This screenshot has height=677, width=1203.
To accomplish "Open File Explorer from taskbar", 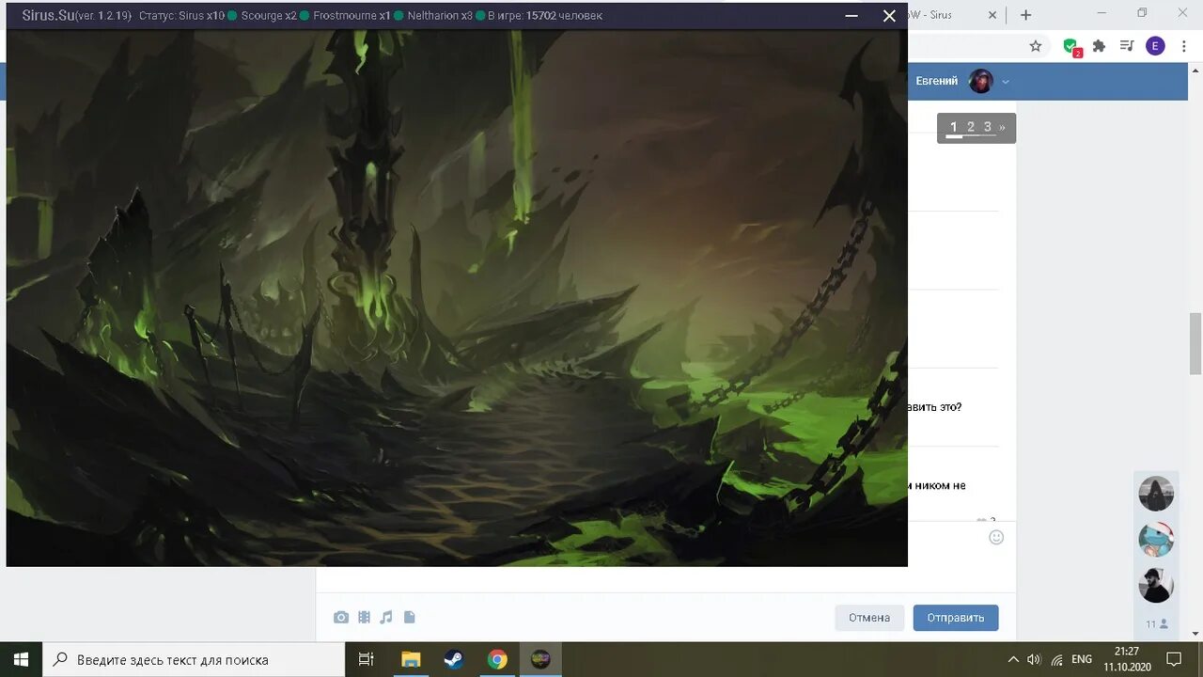I will [x=411, y=660].
